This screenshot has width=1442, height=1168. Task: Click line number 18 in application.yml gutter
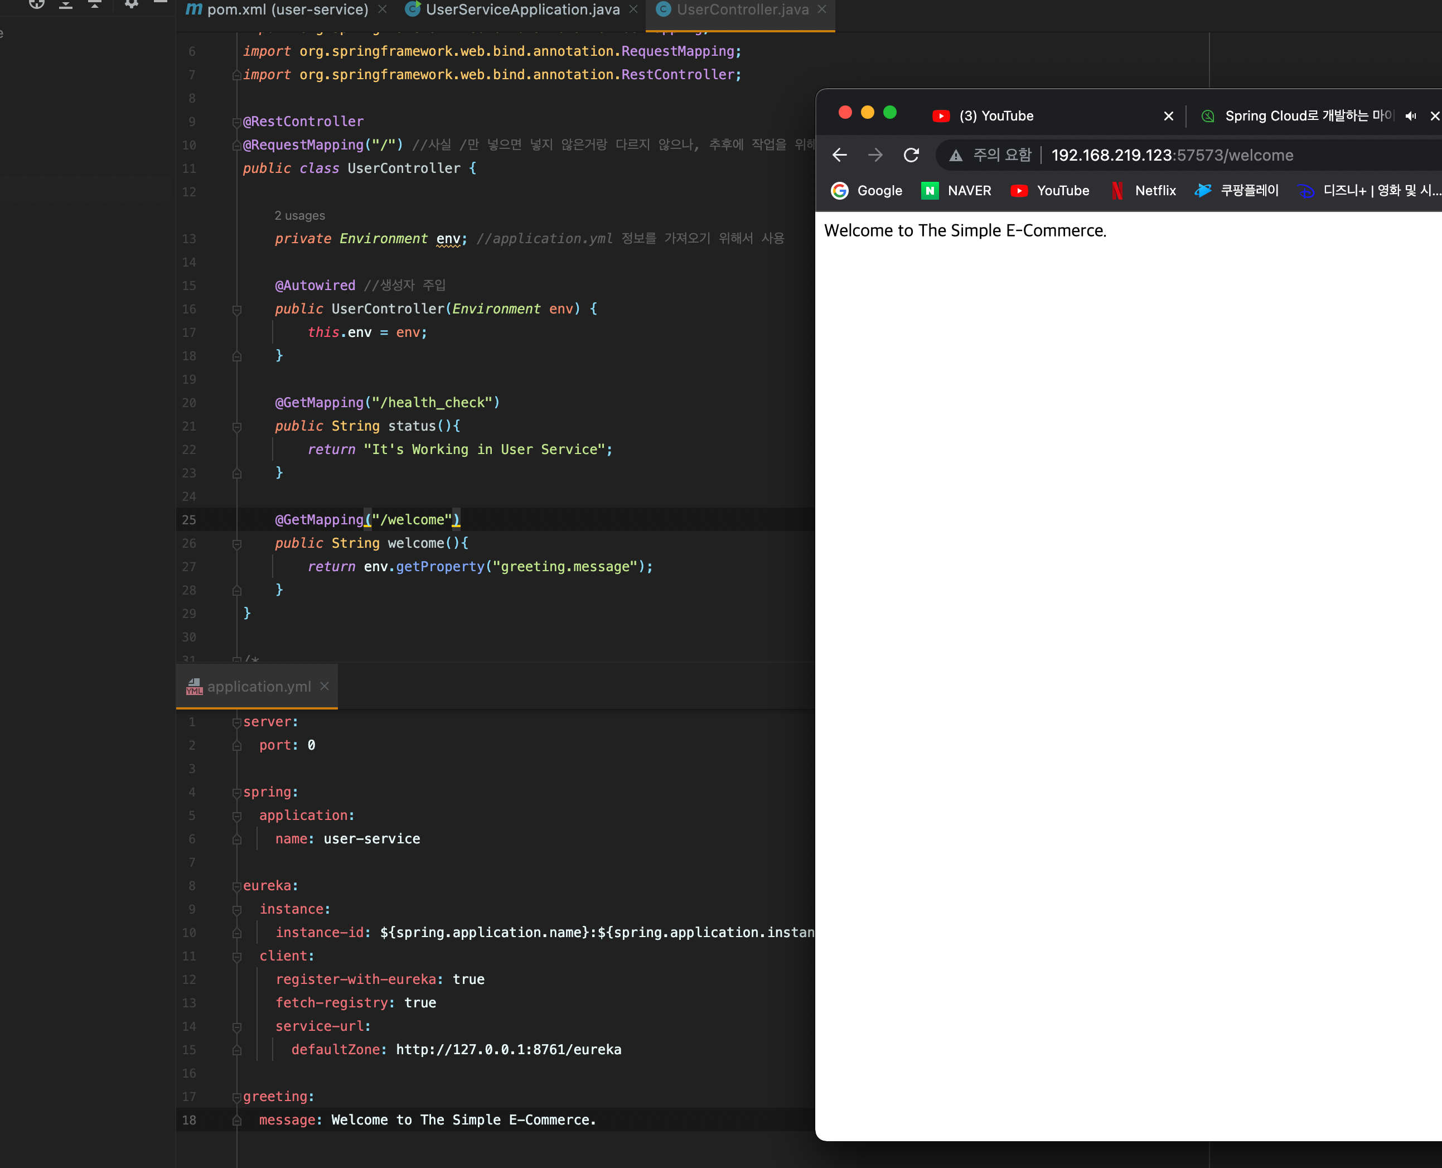(189, 1120)
